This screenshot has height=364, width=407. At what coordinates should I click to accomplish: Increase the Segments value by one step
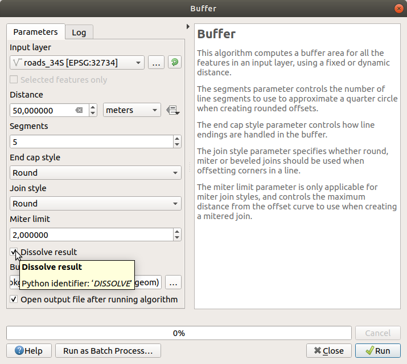[177, 139]
